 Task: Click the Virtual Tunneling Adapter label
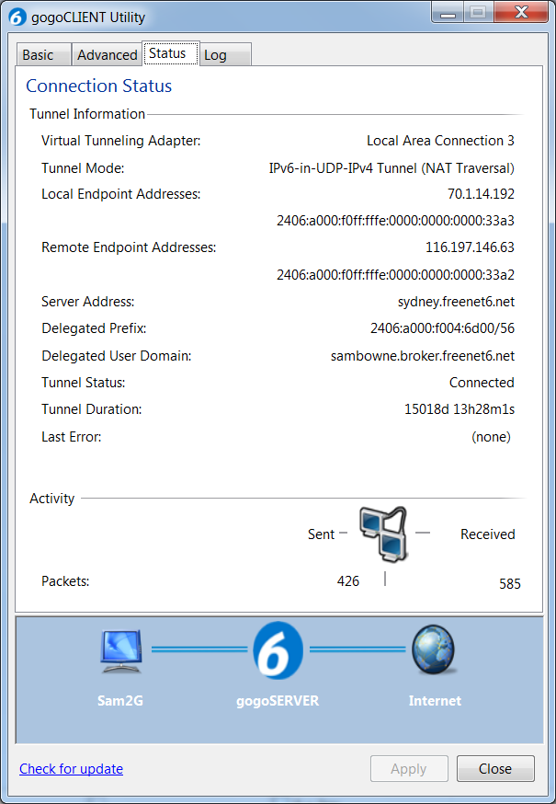click(121, 141)
